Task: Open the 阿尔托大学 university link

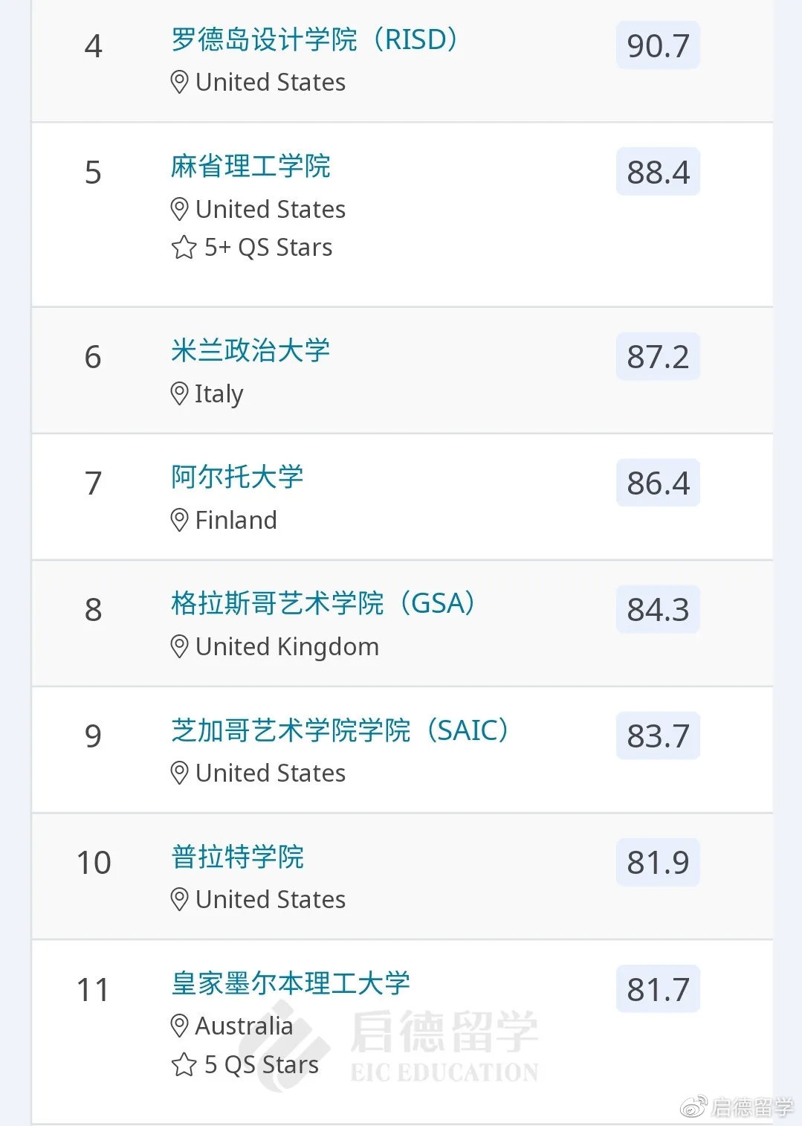Action: (x=237, y=477)
